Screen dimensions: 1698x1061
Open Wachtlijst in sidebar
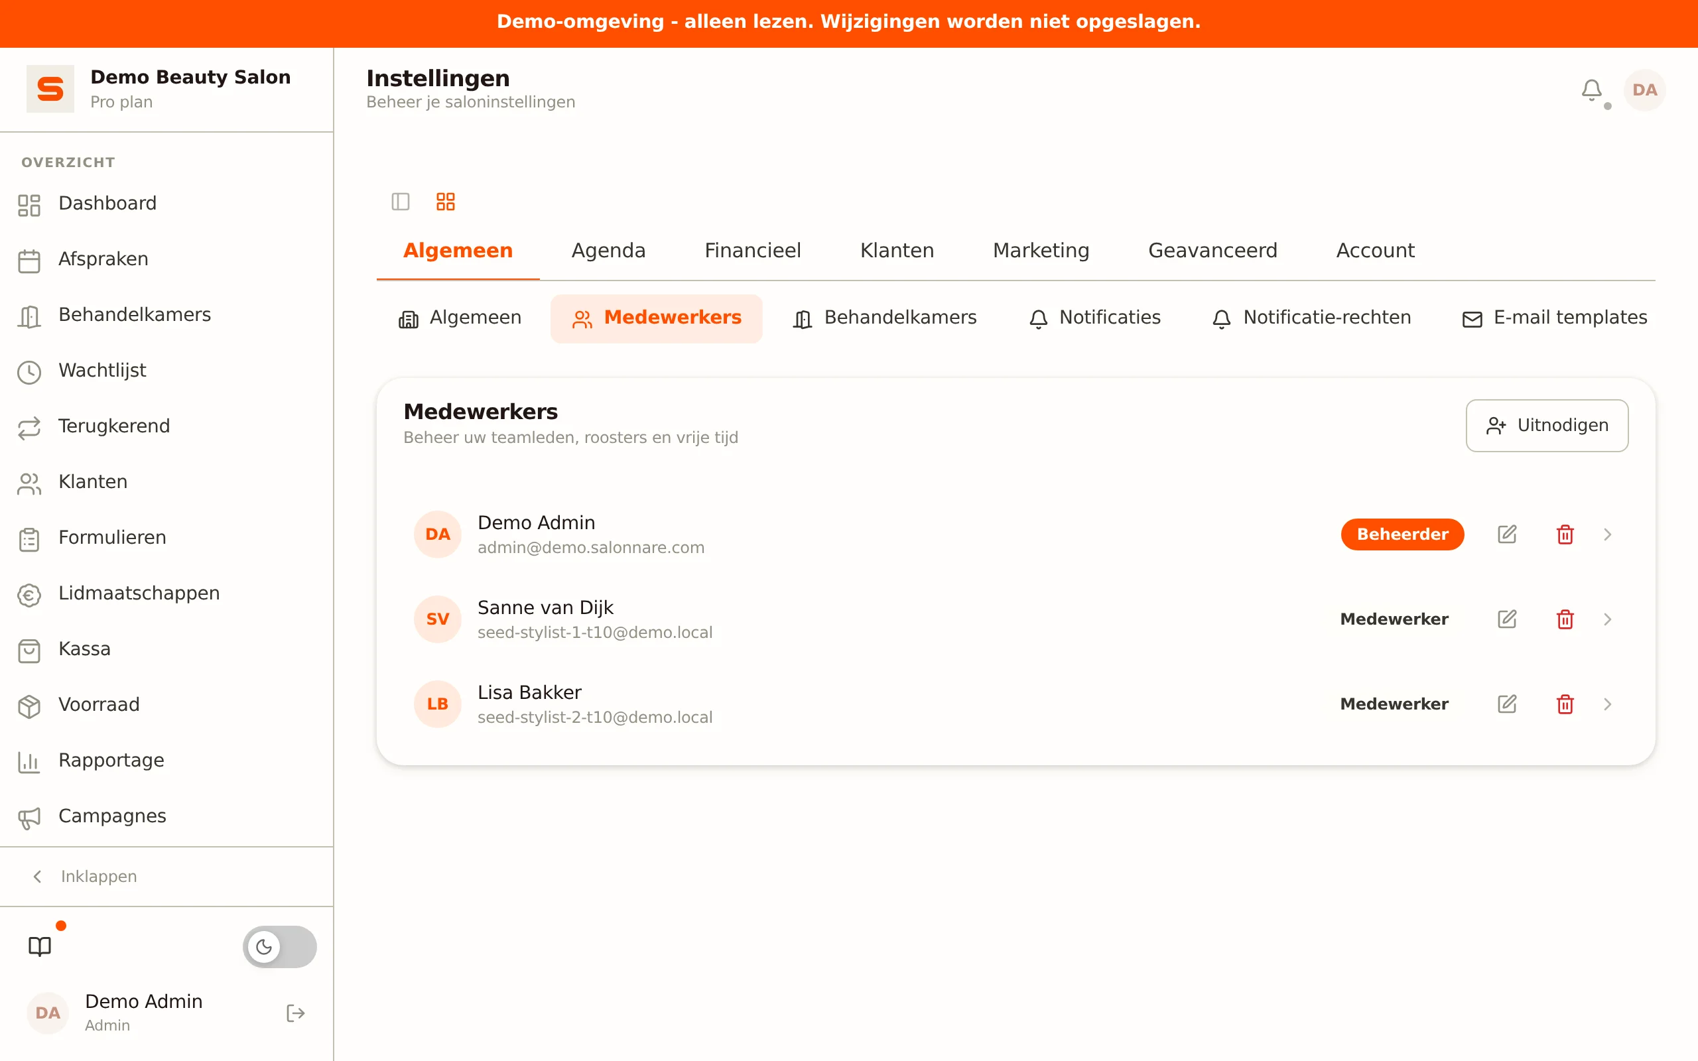pyautogui.click(x=166, y=371)
